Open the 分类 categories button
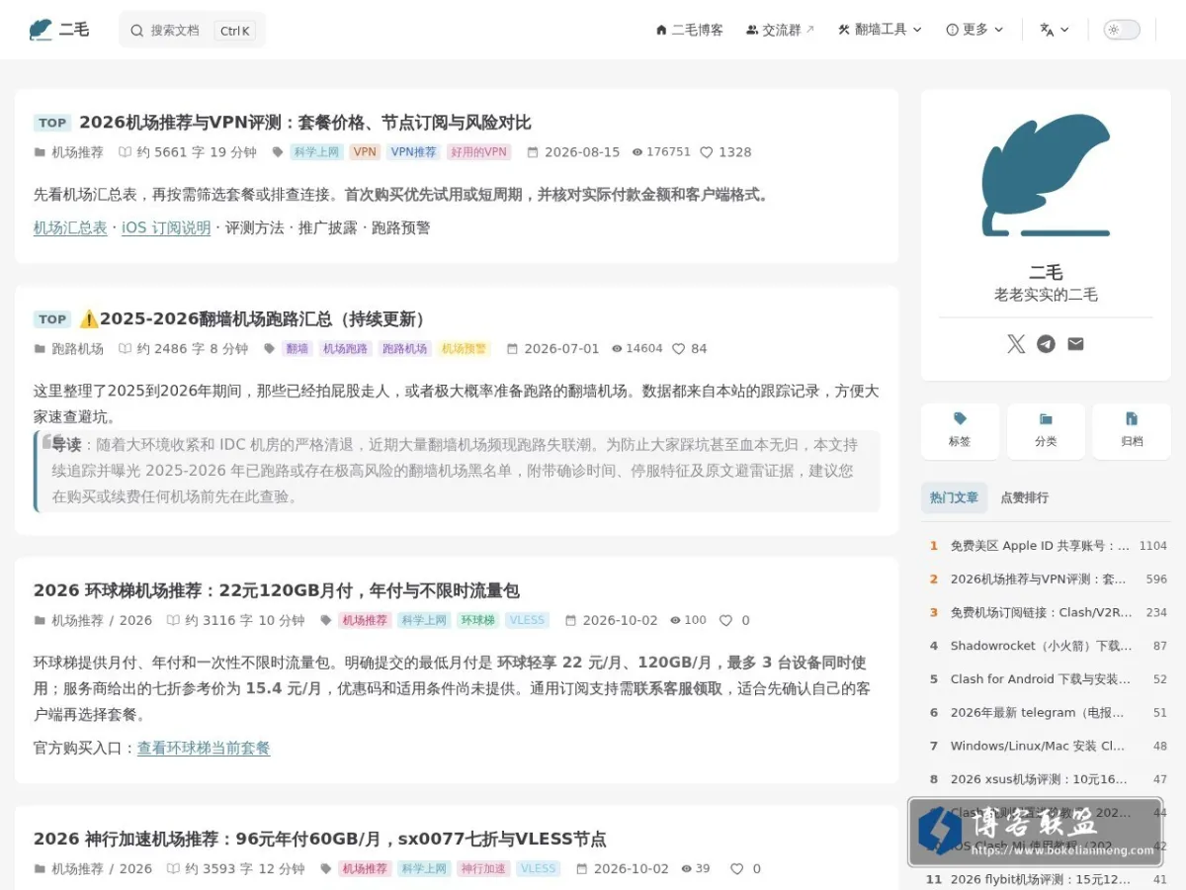This screenshot has height=890, width=1186. tap(1046, 431)
